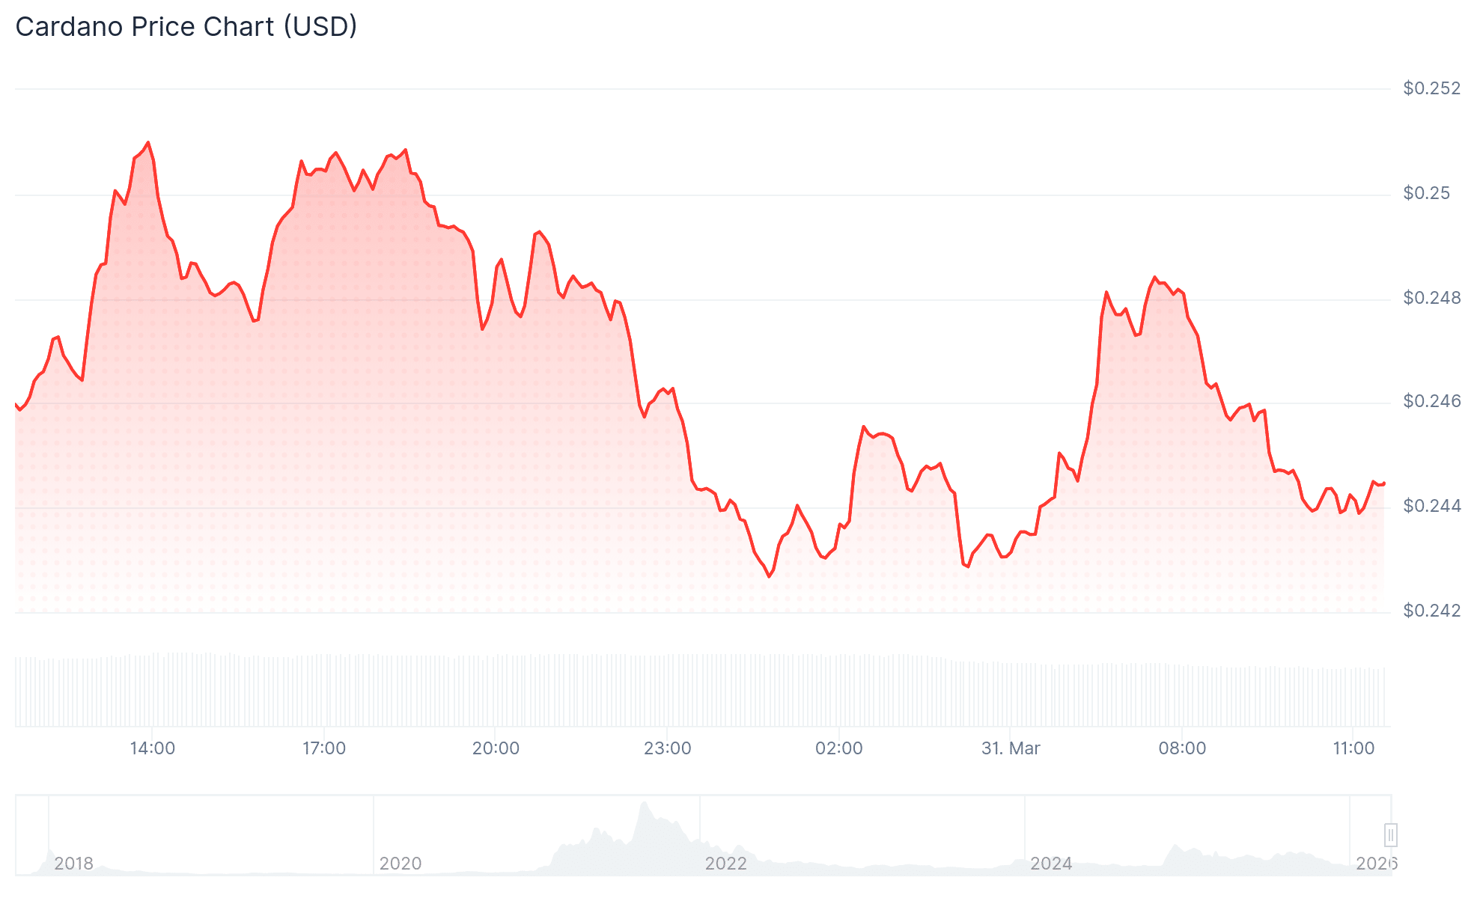This screenshot has height=898, width=1477.
Task: Click the 11:00 time axis label
Action: [x=1353, y=748]
